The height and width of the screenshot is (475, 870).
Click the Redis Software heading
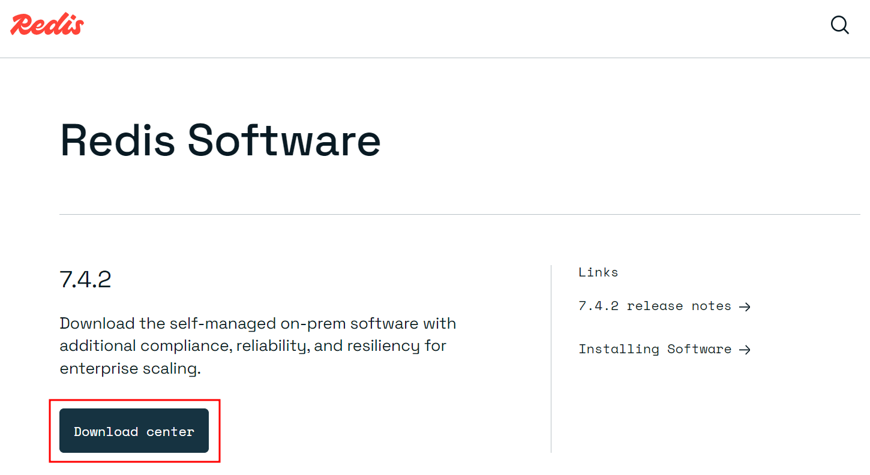tap(220, 140)
